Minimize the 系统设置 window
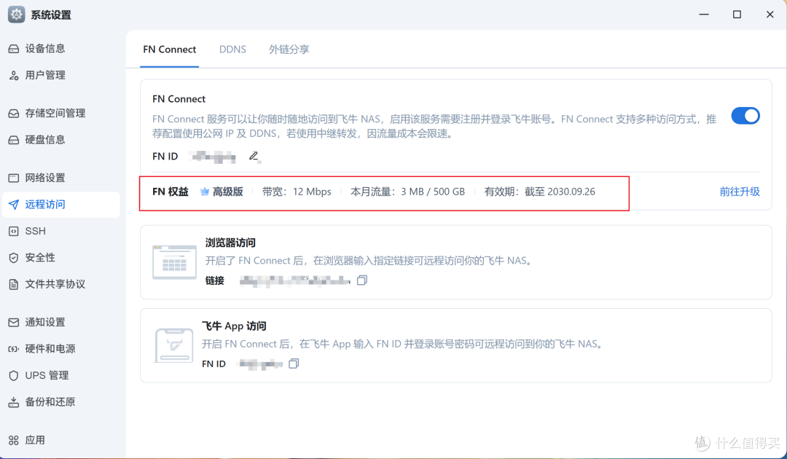The image size is (787, 459). tap(704, 15)
